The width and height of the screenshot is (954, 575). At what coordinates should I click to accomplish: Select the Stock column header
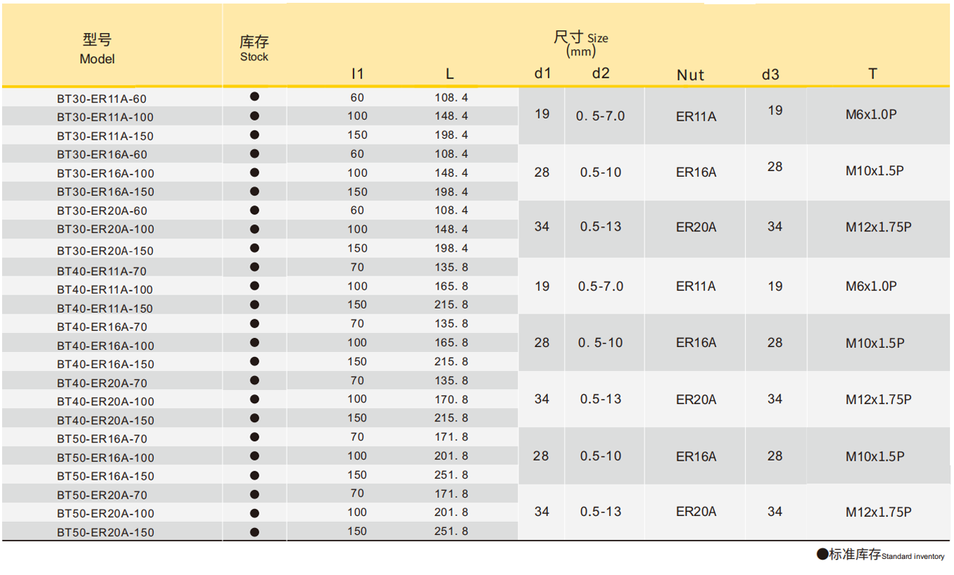click(x=254, y=49)
